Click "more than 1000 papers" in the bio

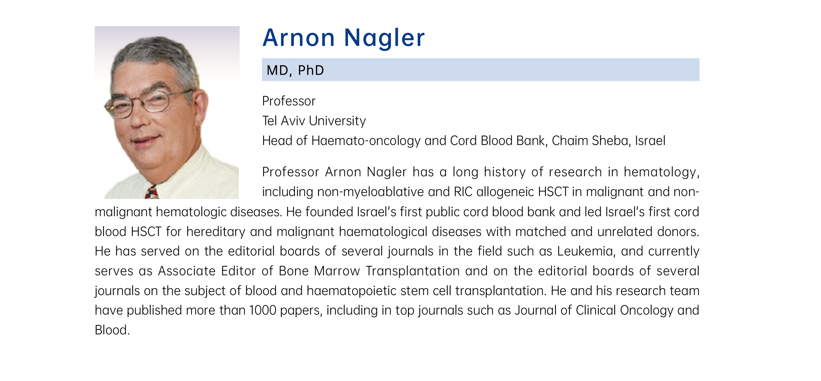point(254,310)
